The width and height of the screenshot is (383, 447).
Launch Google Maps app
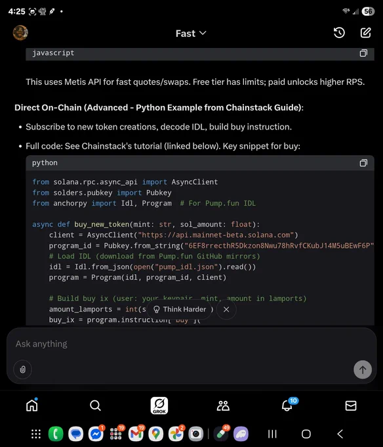click(x=155, y=434)
